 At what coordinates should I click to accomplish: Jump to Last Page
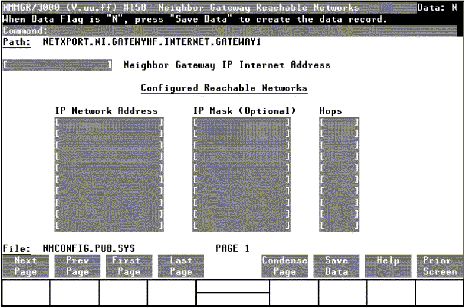click(x=181, y=266)
